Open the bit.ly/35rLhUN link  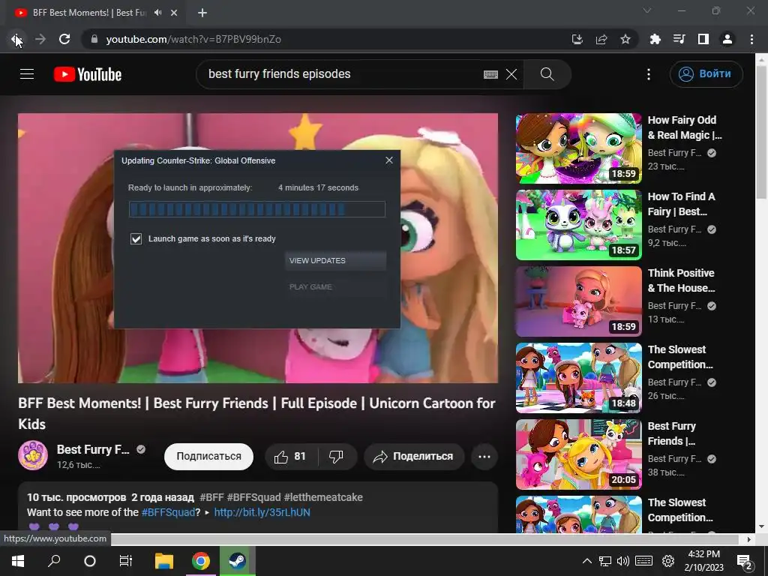point(262,512)
